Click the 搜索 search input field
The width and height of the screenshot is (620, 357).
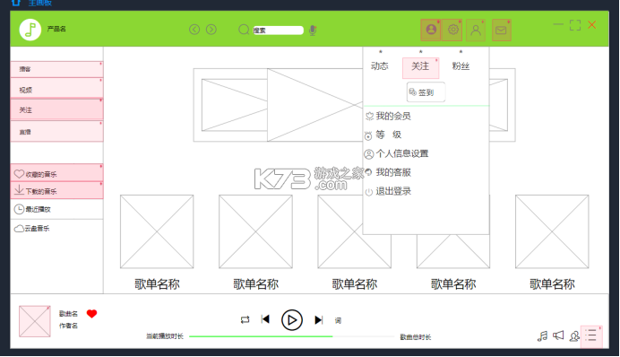[278, 30]
